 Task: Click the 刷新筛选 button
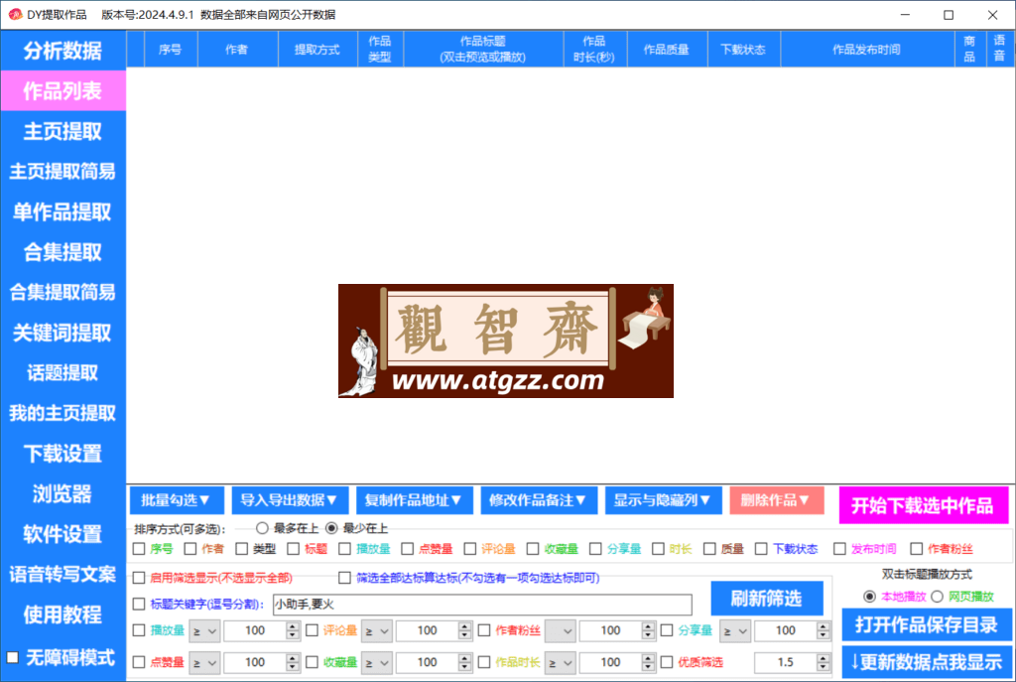(x=767, y=599)
